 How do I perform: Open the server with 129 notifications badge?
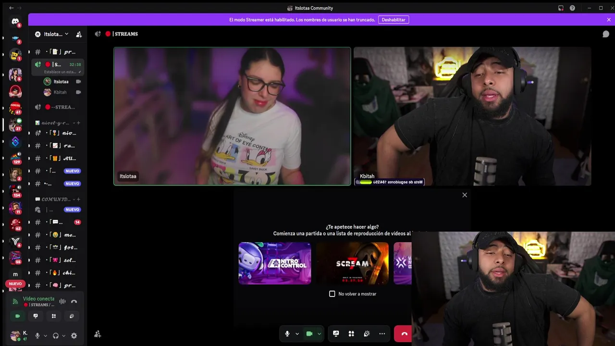[15, 158]
